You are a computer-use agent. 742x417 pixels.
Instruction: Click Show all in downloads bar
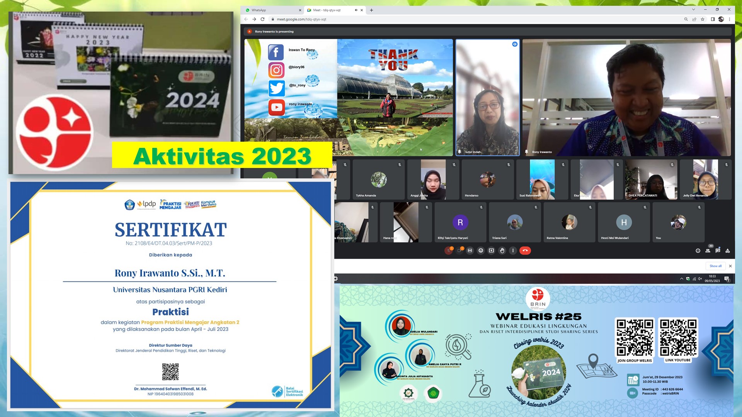tap(715, 266)
